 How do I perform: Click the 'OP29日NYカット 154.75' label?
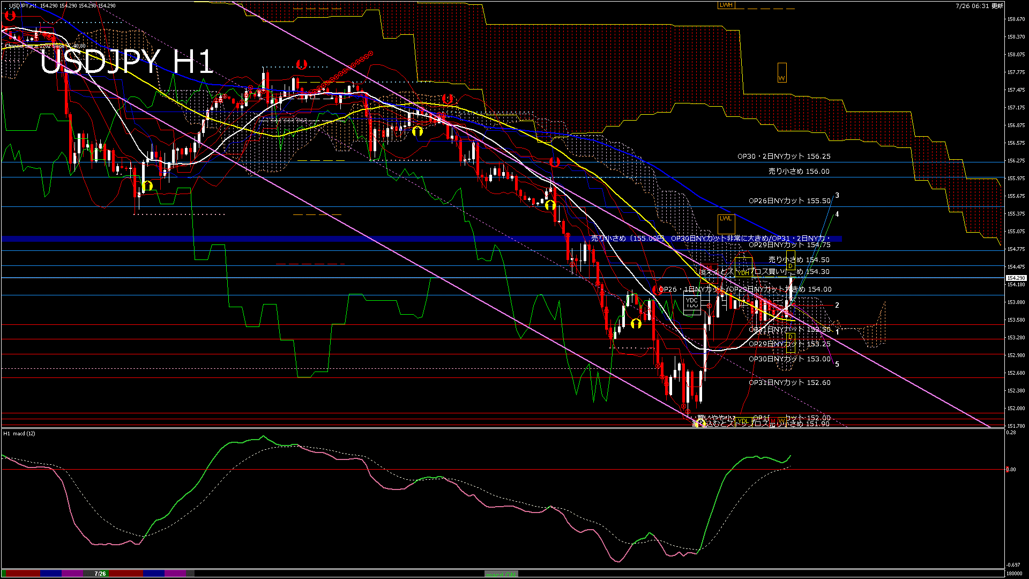[789, 245]
